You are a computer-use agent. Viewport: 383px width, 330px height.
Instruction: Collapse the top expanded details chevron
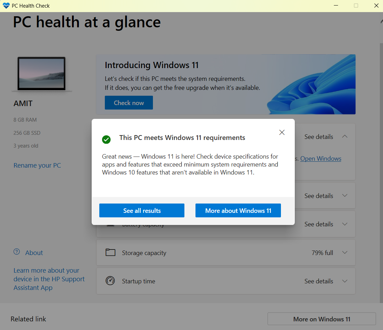tap(345, 136)
